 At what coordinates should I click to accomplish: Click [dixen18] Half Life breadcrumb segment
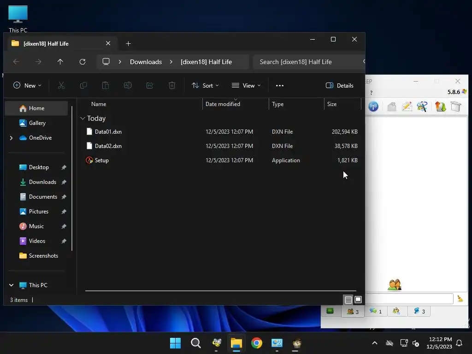pos(206,62)
